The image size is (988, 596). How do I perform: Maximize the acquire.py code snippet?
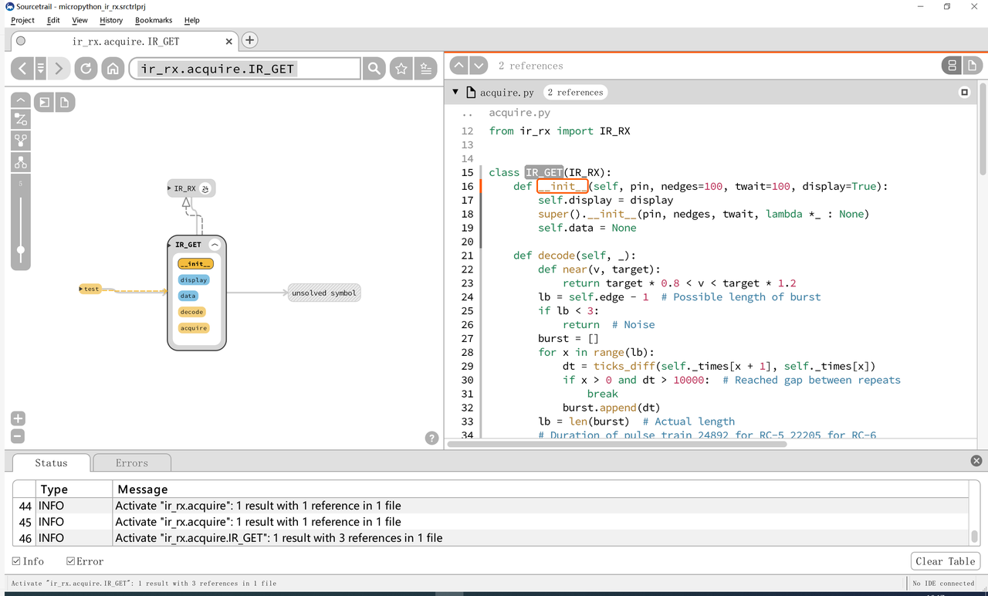point(964,93)
